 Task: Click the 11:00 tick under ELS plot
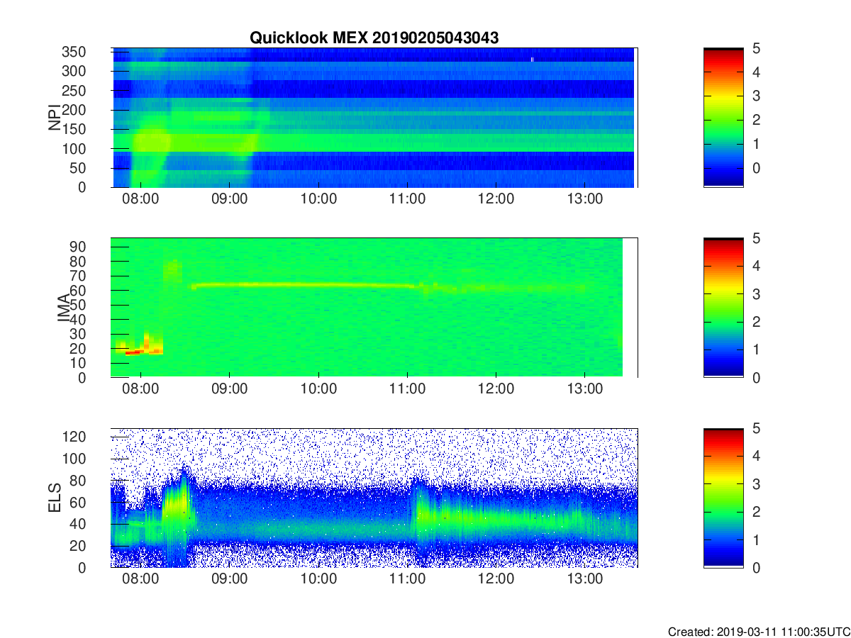407,579
